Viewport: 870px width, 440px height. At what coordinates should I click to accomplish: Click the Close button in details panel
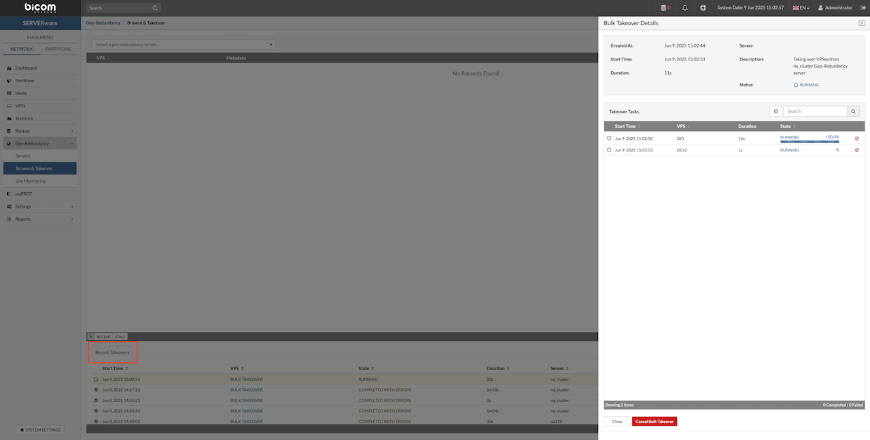(617, 422)
